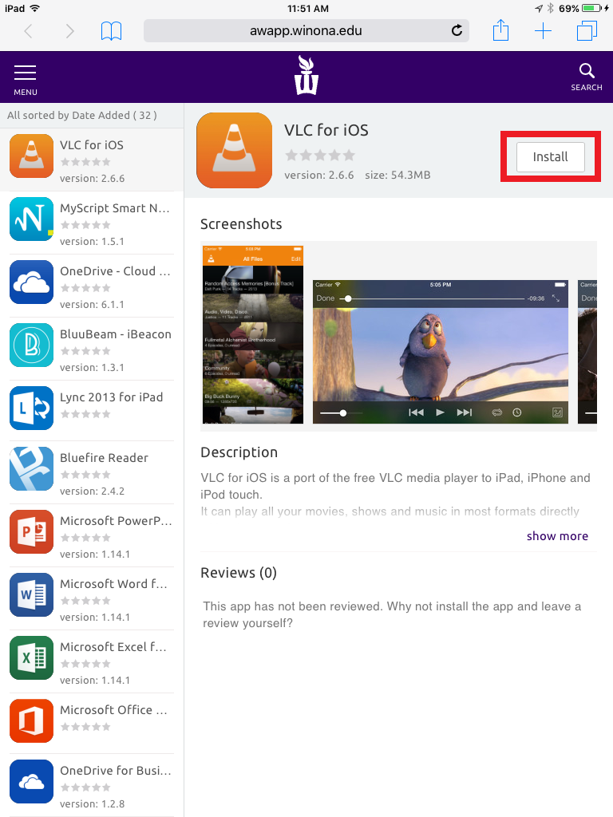
Task: Tap the awapp.winona.edu address bar
Action: [x=297, y=31]
